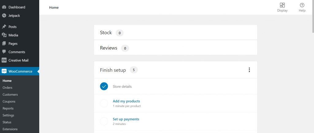Open Orders in WooCommerce submenu

[7, 88]
